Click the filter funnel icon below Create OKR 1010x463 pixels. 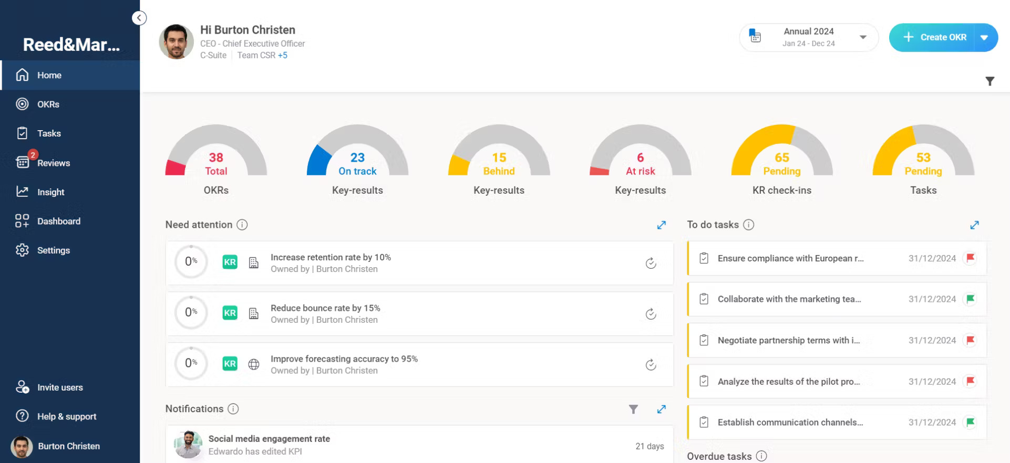[x=990, y=81]
